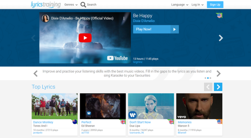Go to previous featured video with left chevron

tap(33, 38)
